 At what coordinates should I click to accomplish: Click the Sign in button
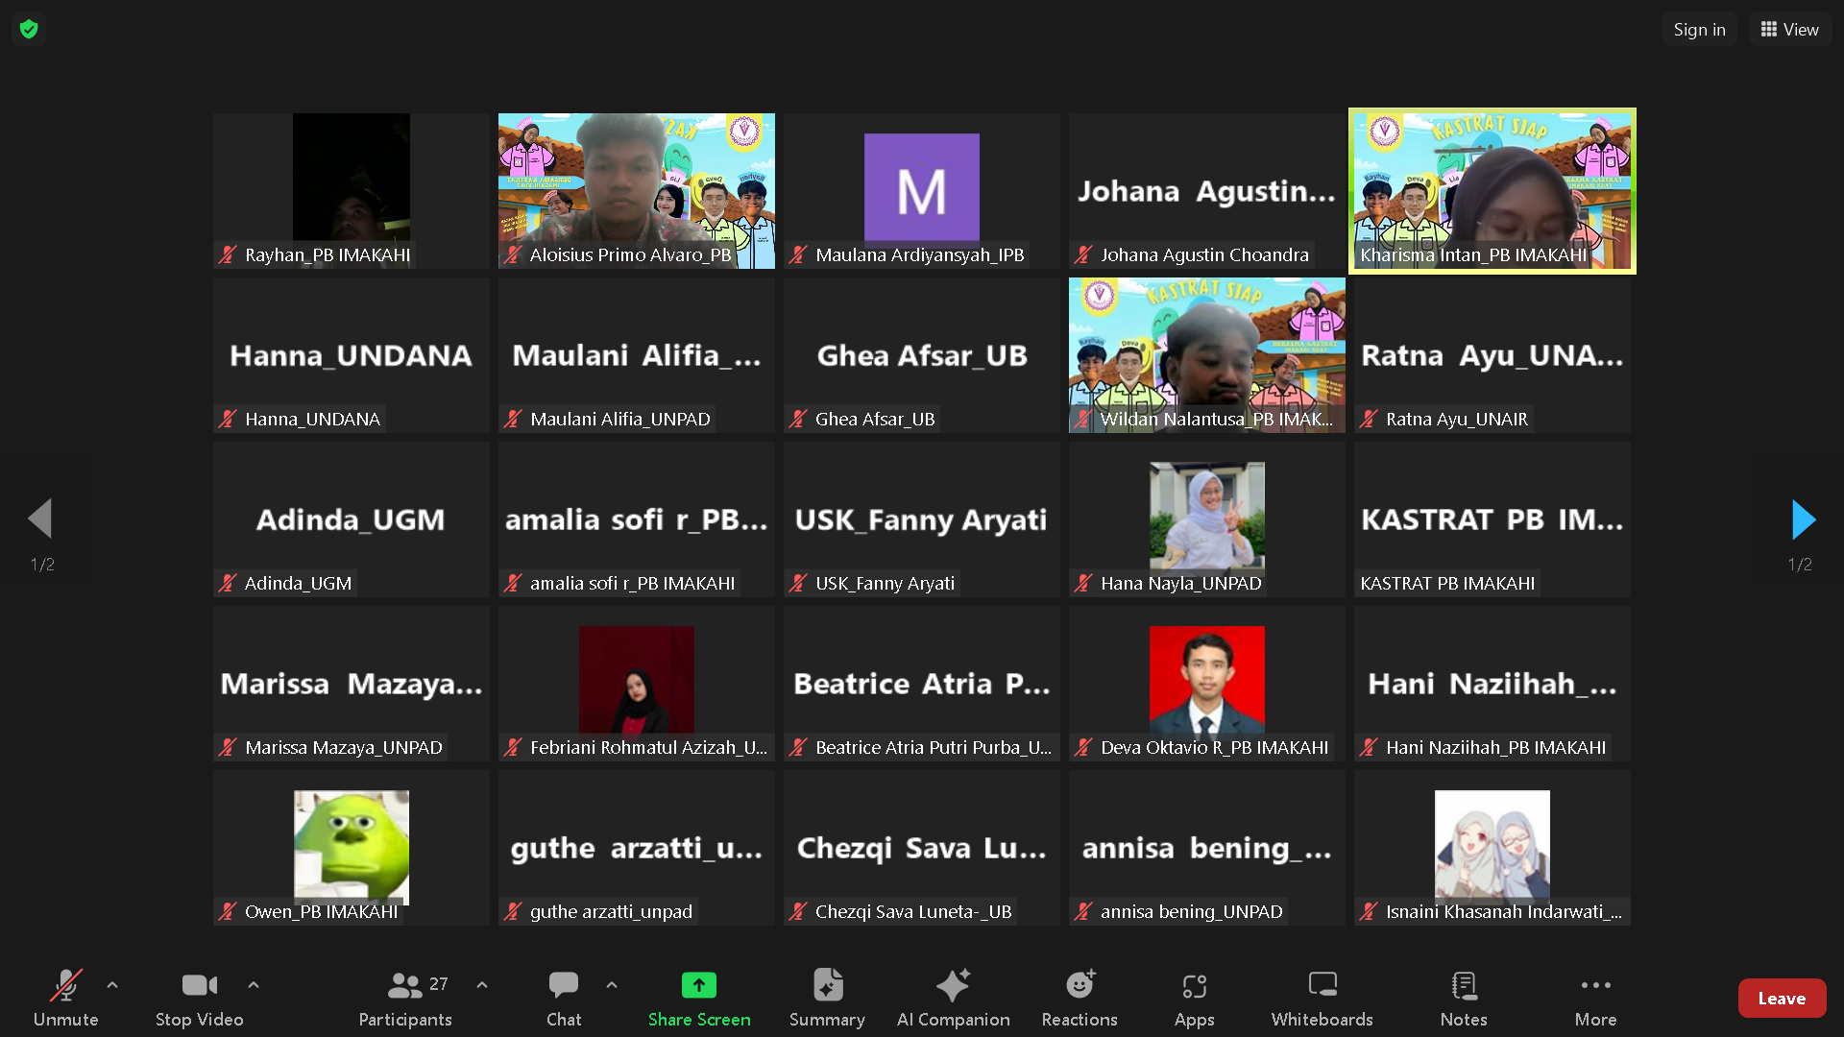point(1699,29)
